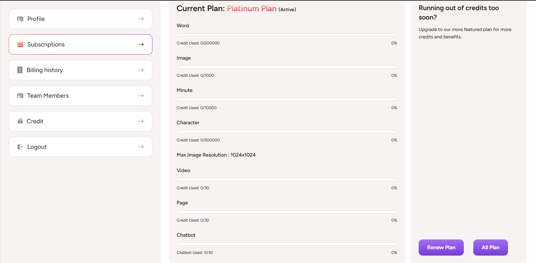The image size is (536, 263).
Task: Open the All Plan button
Action: coord(490,248)
